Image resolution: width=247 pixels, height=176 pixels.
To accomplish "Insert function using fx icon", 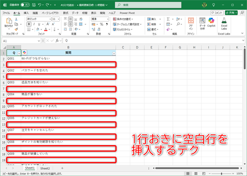I will pos(57,41).
